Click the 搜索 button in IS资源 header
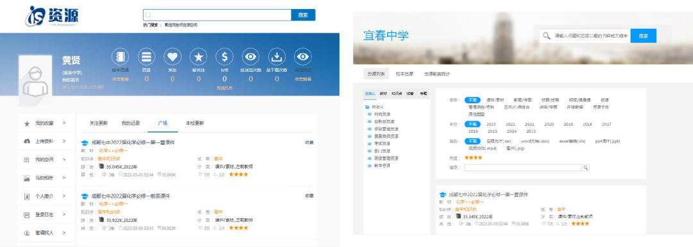 click(x=303, y=15)
